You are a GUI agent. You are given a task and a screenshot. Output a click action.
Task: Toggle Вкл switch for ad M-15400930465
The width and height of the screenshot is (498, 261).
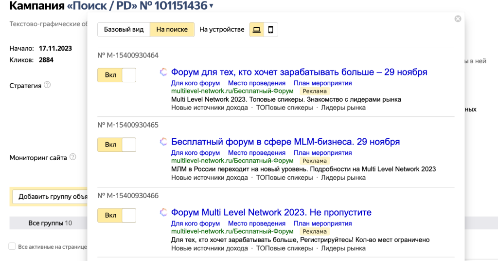[x=117, y=145]
